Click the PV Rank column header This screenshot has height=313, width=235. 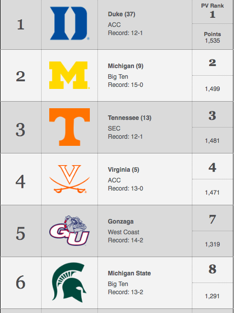tap(213, 6)
